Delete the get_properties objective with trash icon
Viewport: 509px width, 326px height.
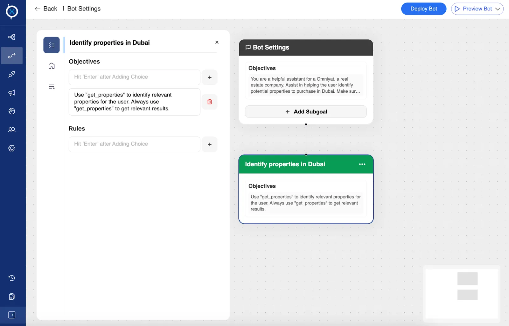pos(210,102)
